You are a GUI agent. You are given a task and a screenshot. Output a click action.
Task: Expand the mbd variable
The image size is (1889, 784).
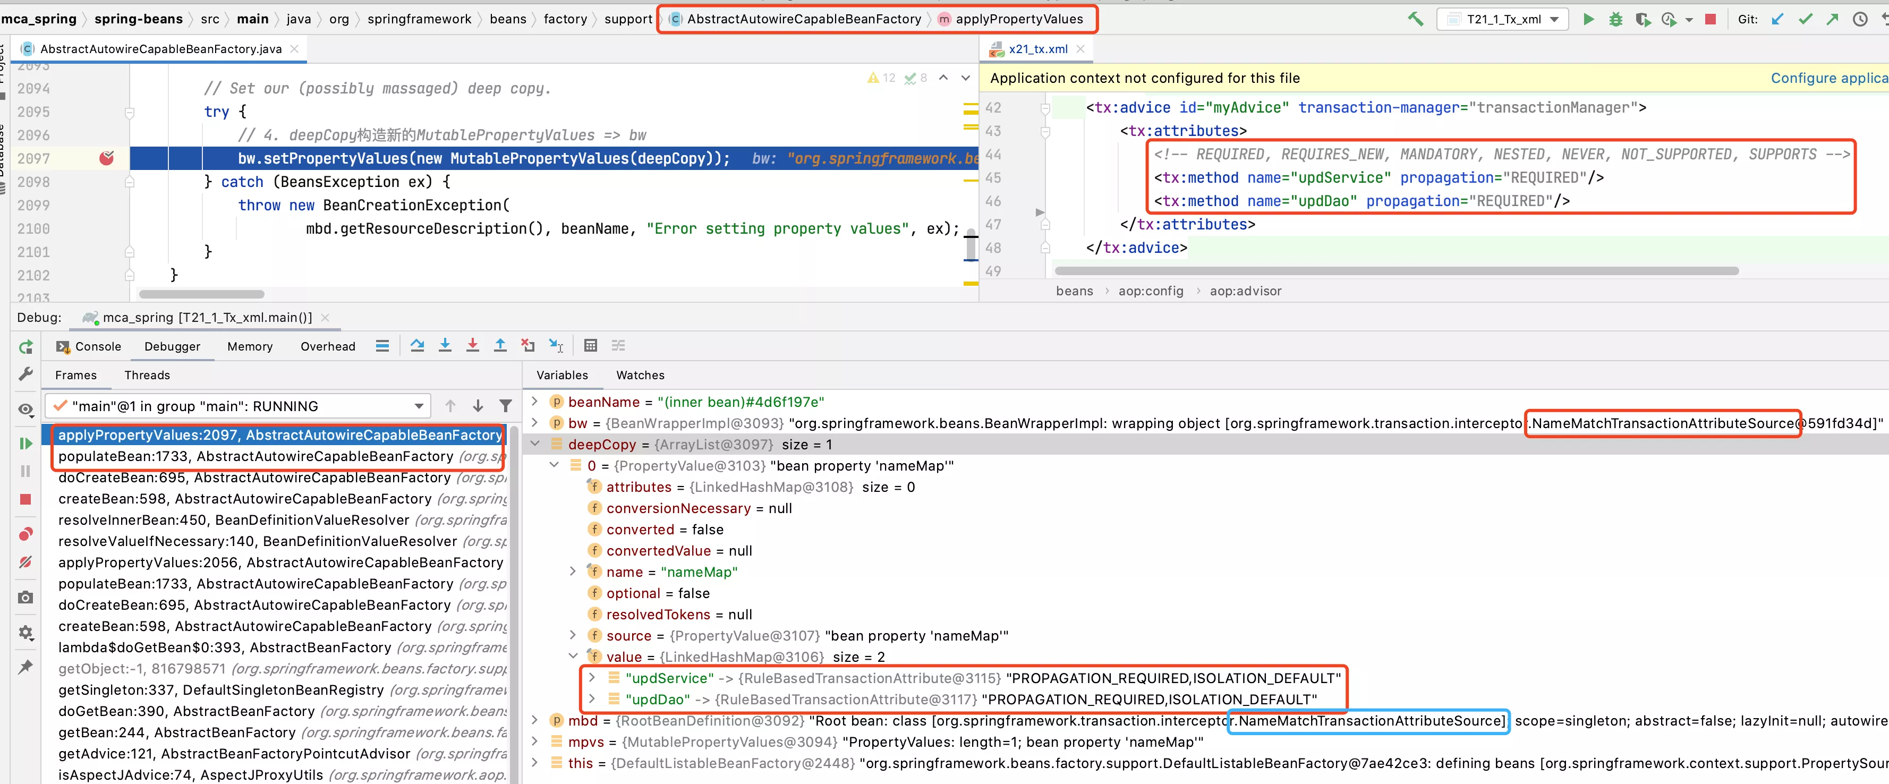[534, 720]
